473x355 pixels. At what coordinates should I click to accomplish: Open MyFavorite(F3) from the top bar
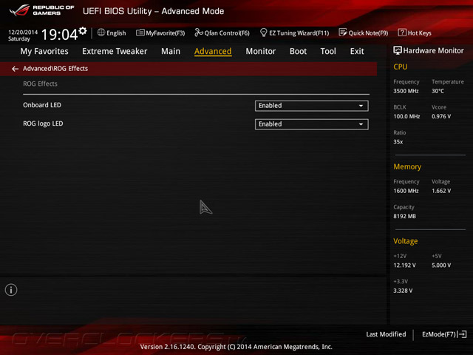coord(160,33)
